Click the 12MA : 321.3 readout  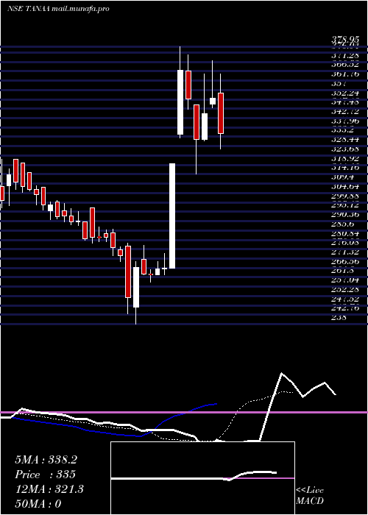pyautogui.click(x=49, y=489)
